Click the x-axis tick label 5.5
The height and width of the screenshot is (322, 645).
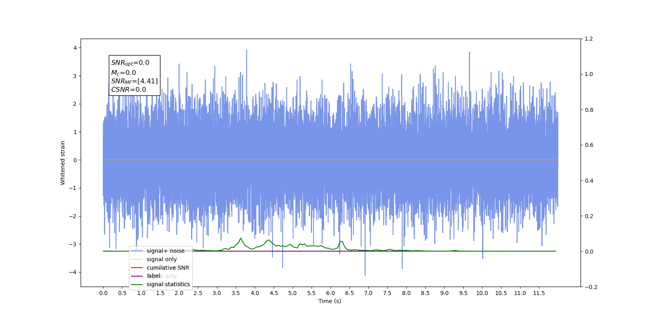312,293
